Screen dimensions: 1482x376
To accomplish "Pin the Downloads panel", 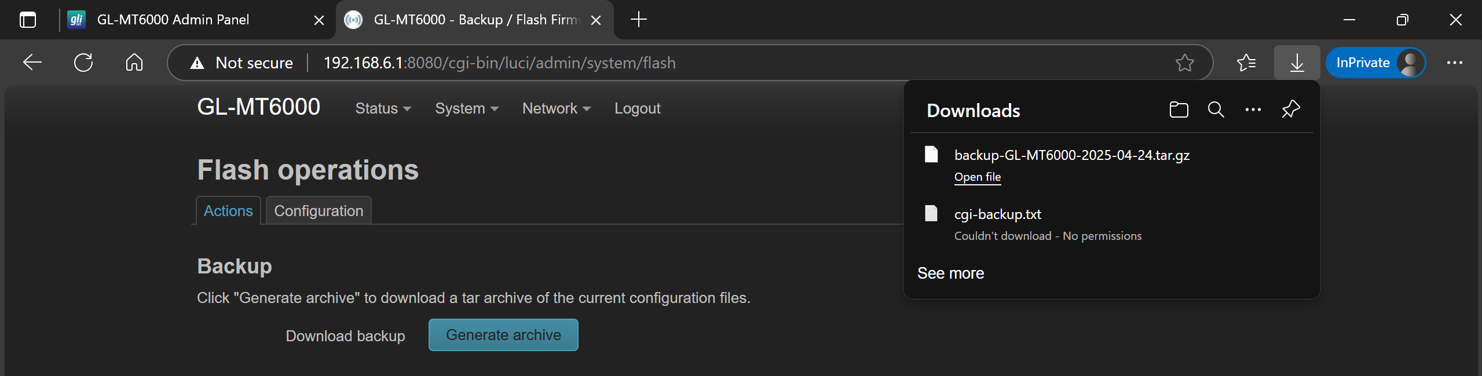I will pyautogui.click(x=1290, y=109).
